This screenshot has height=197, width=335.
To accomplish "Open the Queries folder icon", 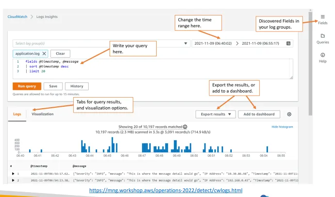I will [x=322, y=36].
